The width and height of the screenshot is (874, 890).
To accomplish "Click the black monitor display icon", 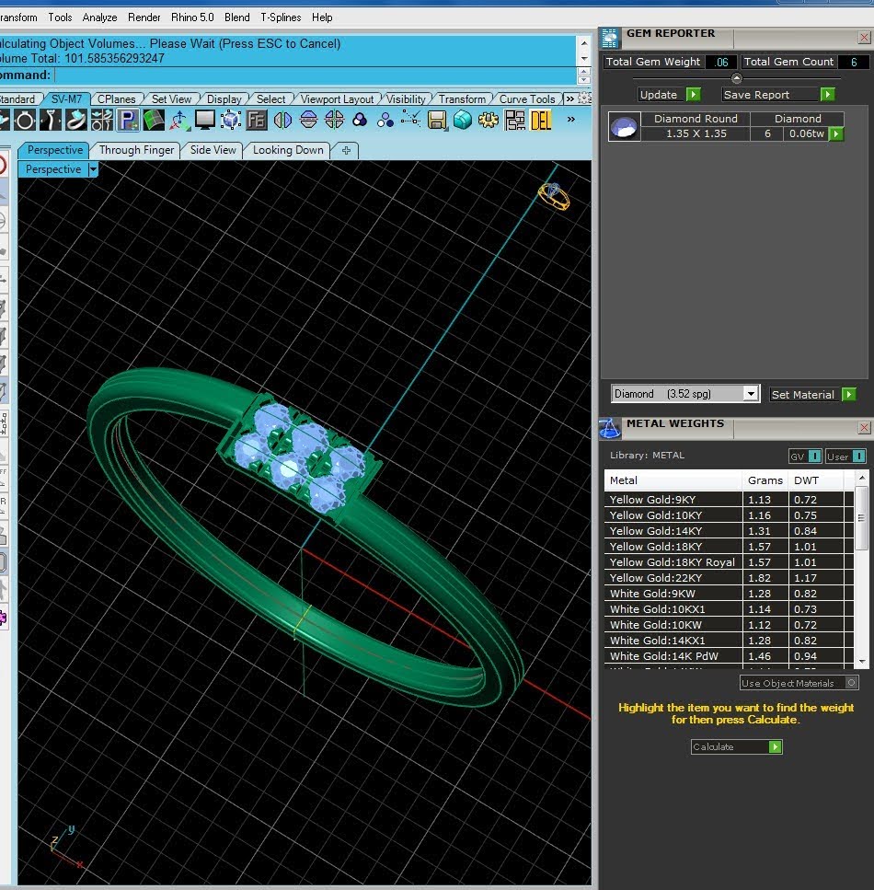I will click(x=204, y=121).
